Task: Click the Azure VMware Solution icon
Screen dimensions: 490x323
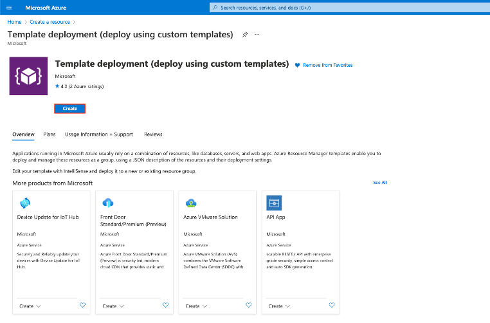Action: (x=191, y=203)
